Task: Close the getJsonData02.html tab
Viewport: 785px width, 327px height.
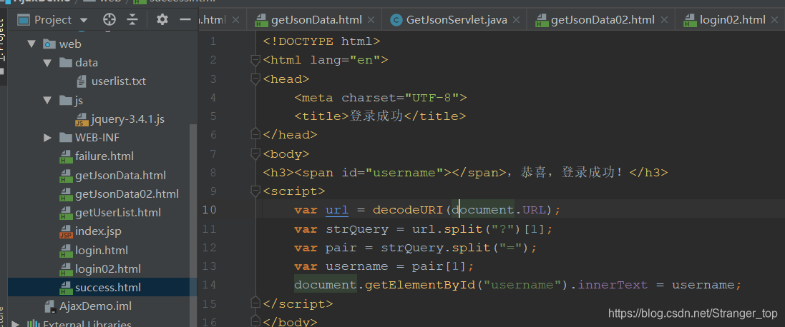Action: [x=664, y=20]
